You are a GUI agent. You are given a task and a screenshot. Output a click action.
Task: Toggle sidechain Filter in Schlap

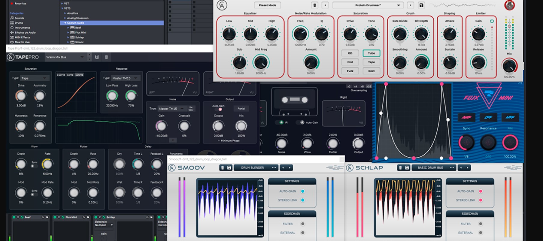coord(481,224)
